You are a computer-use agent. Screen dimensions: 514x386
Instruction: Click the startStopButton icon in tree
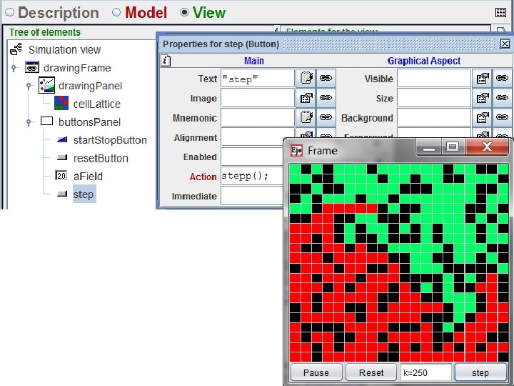pyautogui.click(x=62, y=140)
